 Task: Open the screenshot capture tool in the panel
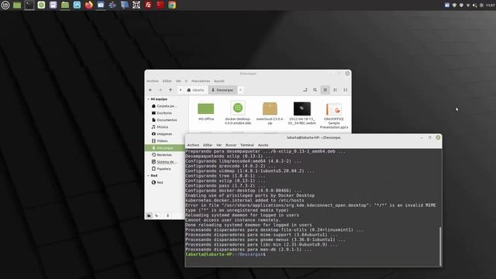coord(136,5)
